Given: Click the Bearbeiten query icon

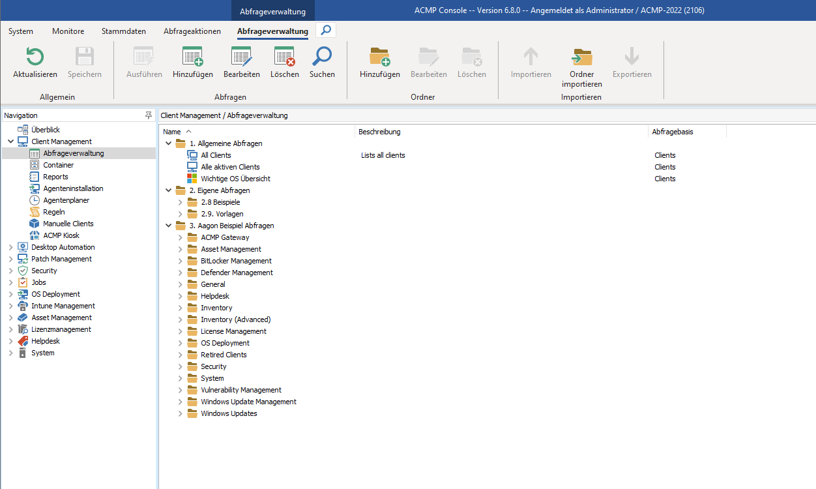Looking at the screenshot, I should click(x=241, y=57).
